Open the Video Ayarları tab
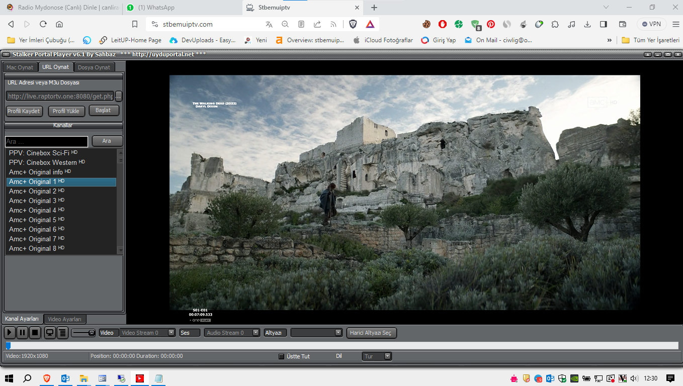Screen dimensions: 683x386 pyautogui.click(x=65, y=319)
